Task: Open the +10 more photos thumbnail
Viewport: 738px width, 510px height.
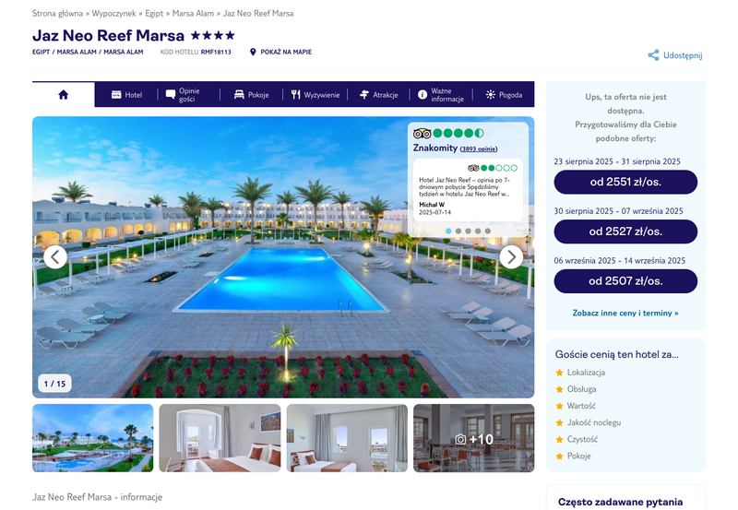Action: point(474,438)
